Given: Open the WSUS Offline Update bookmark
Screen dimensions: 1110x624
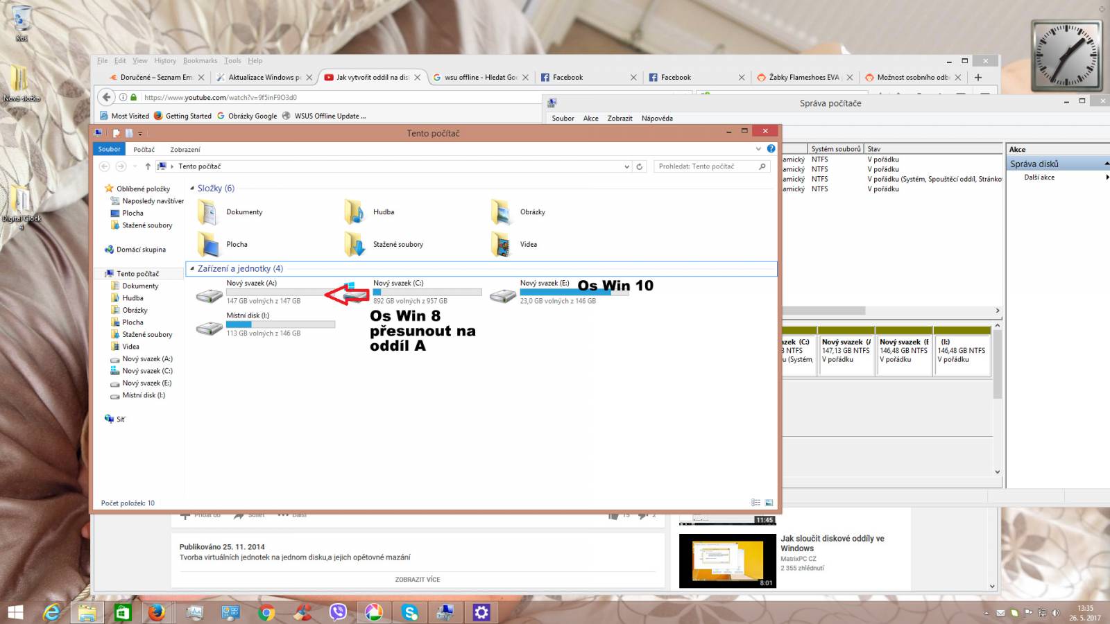Looking at the screenshot, I should click(x=323, y=116).
